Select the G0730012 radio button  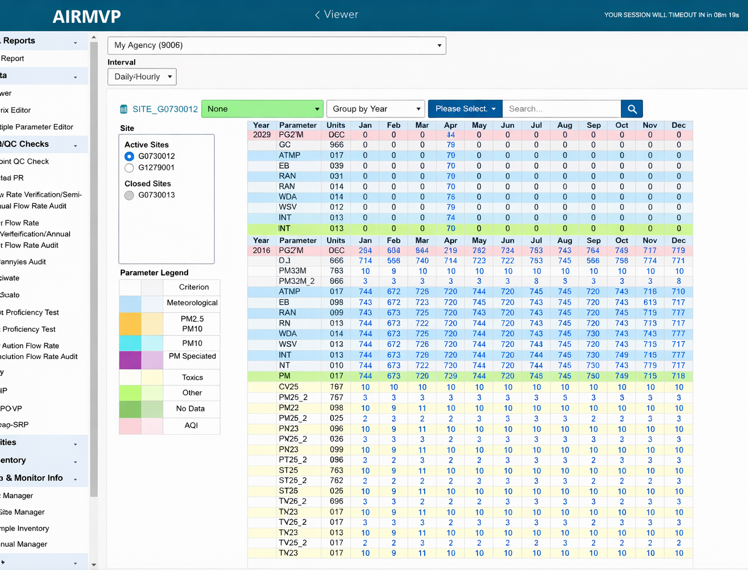coord(129,156)
